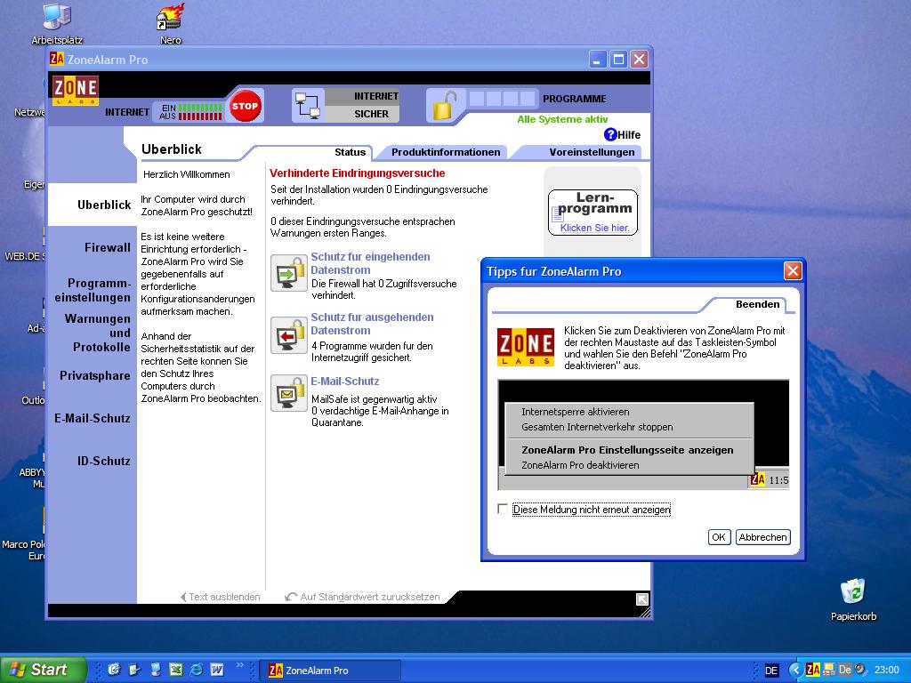Open Hilfe via the blue question mark
Image resolution: width=911 pixels, height=683 pixels.
pyautogui.click(x=610, y=135)
